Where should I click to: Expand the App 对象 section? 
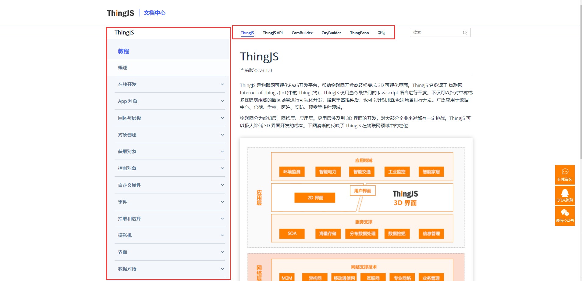tap(170, 101)
